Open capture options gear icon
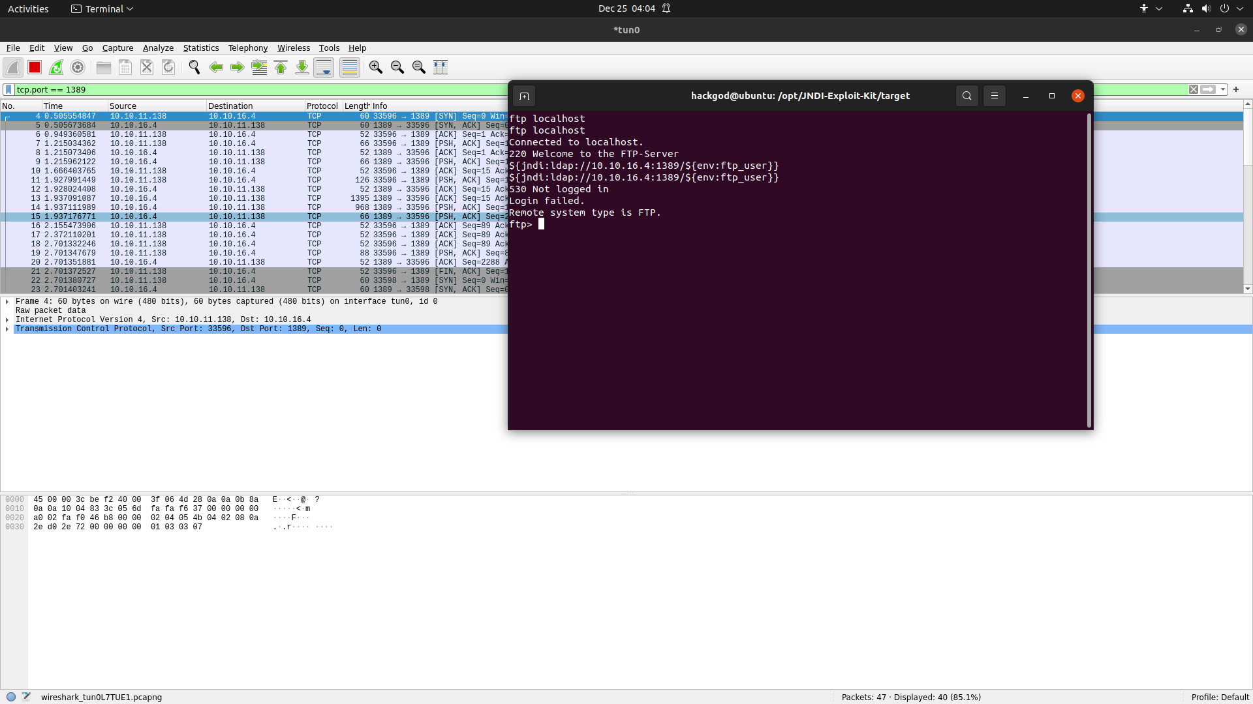The width and height of the screenshot is (1253, 704). [x=78, y=67]
